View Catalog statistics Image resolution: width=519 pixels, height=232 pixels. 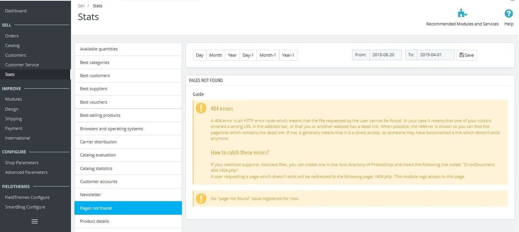tap(128, 169)
